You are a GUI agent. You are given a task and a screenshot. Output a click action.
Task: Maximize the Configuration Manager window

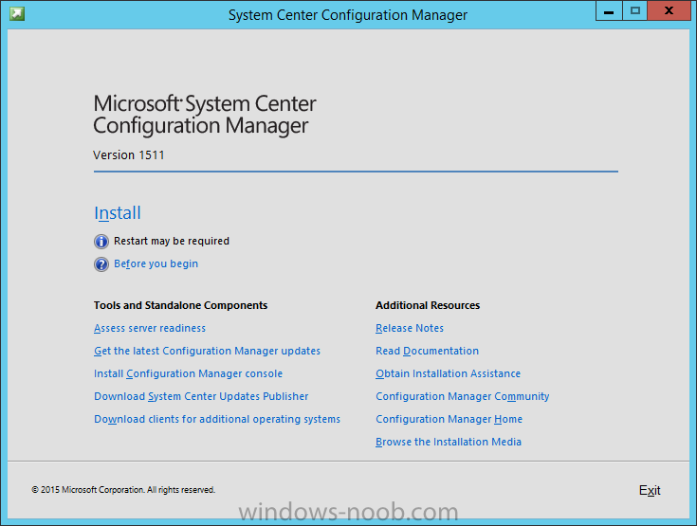point(634,10)
